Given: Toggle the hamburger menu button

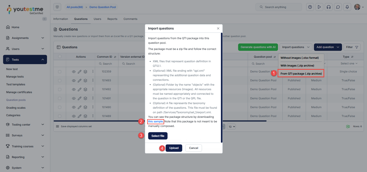Looking at the screenshot, I should (x=57, y=7).
